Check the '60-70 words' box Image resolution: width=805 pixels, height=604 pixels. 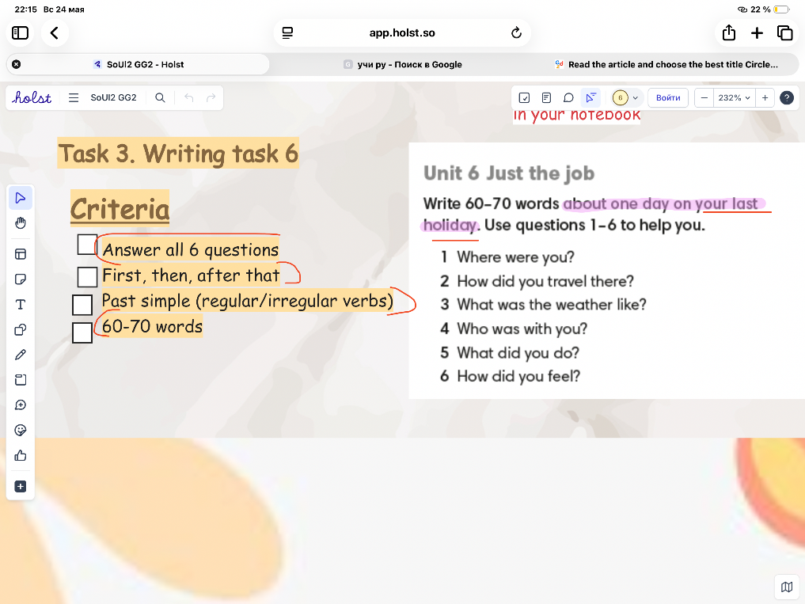coord(82,332)
